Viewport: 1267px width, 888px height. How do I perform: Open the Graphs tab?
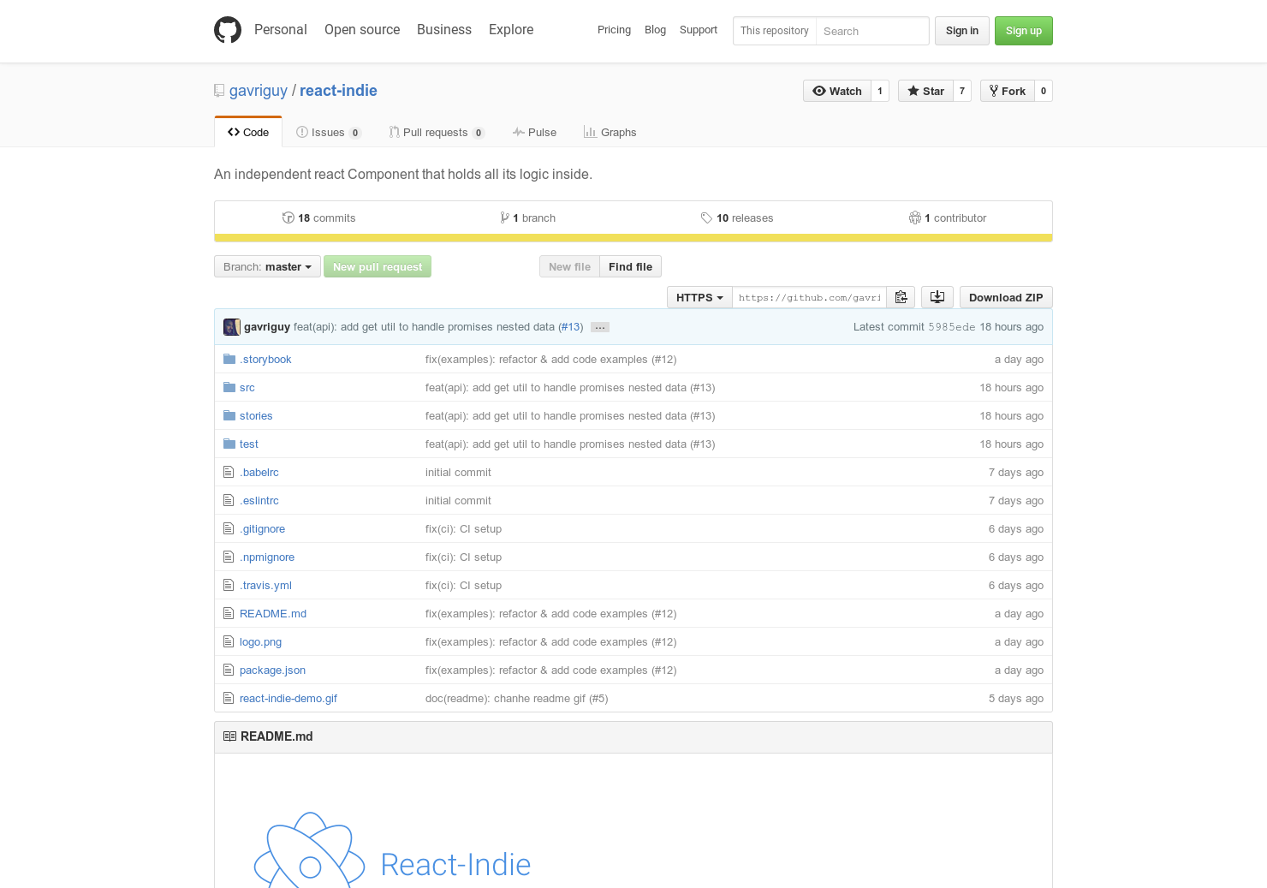tap(610, 132)
